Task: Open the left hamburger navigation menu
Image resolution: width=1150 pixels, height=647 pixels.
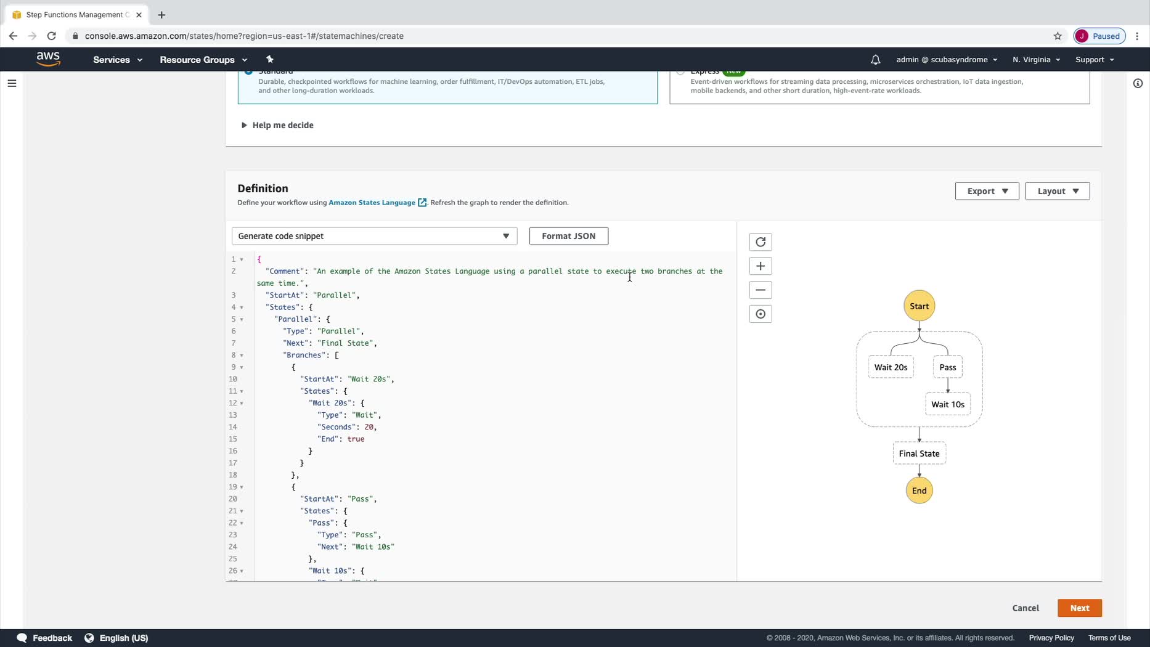Action: [12, 83]
